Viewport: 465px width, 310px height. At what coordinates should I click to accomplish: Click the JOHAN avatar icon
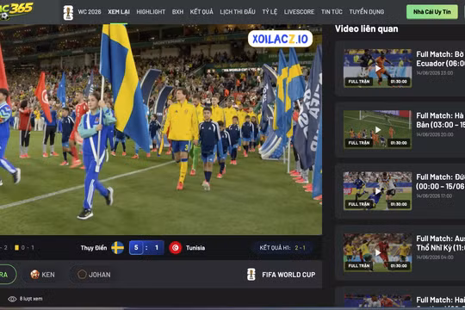click(82, 275)
